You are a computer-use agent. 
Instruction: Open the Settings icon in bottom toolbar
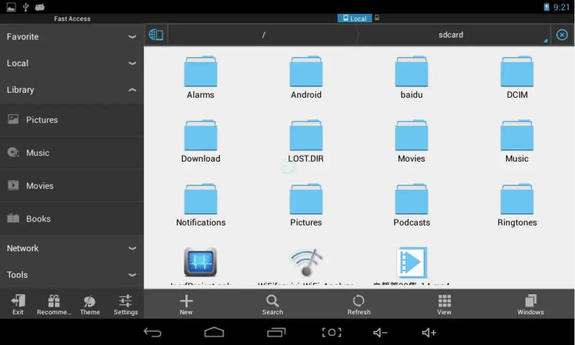coord(126,304)
